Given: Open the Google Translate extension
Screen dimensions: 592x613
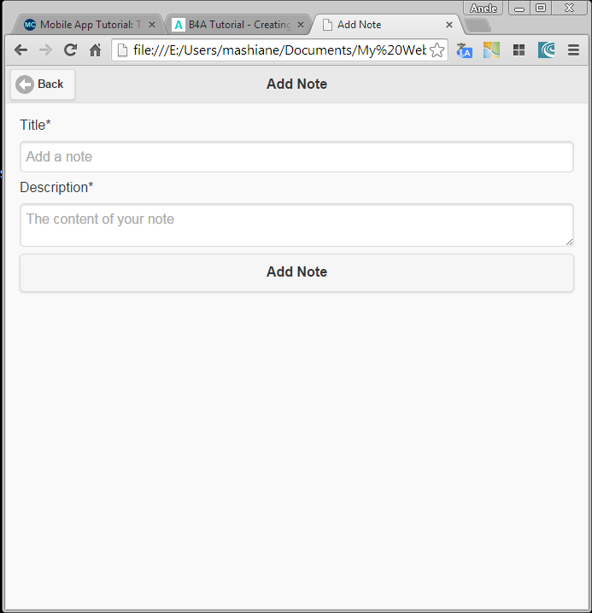Looking at the screenshot, I should tap(464, 50).
